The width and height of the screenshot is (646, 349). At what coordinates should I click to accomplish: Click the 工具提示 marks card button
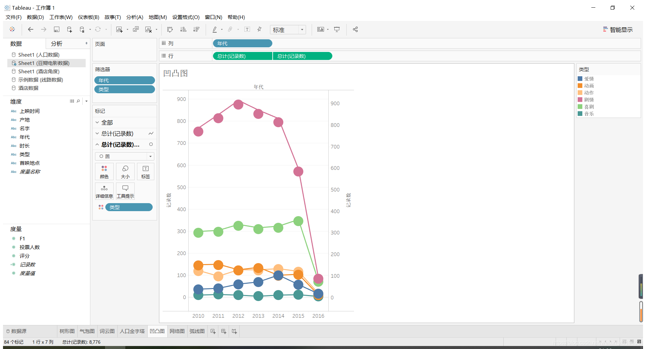pyautogui.click(x=125, y=191)
